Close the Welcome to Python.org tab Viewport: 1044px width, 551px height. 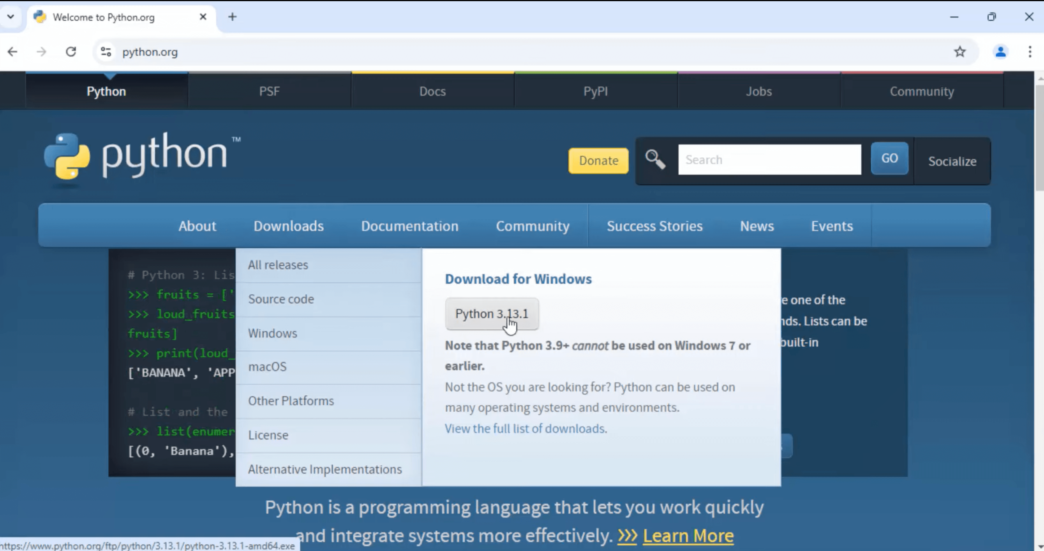[x=203, y=17]
